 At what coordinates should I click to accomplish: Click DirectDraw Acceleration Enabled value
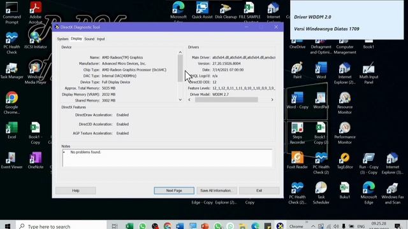(122, 115)
